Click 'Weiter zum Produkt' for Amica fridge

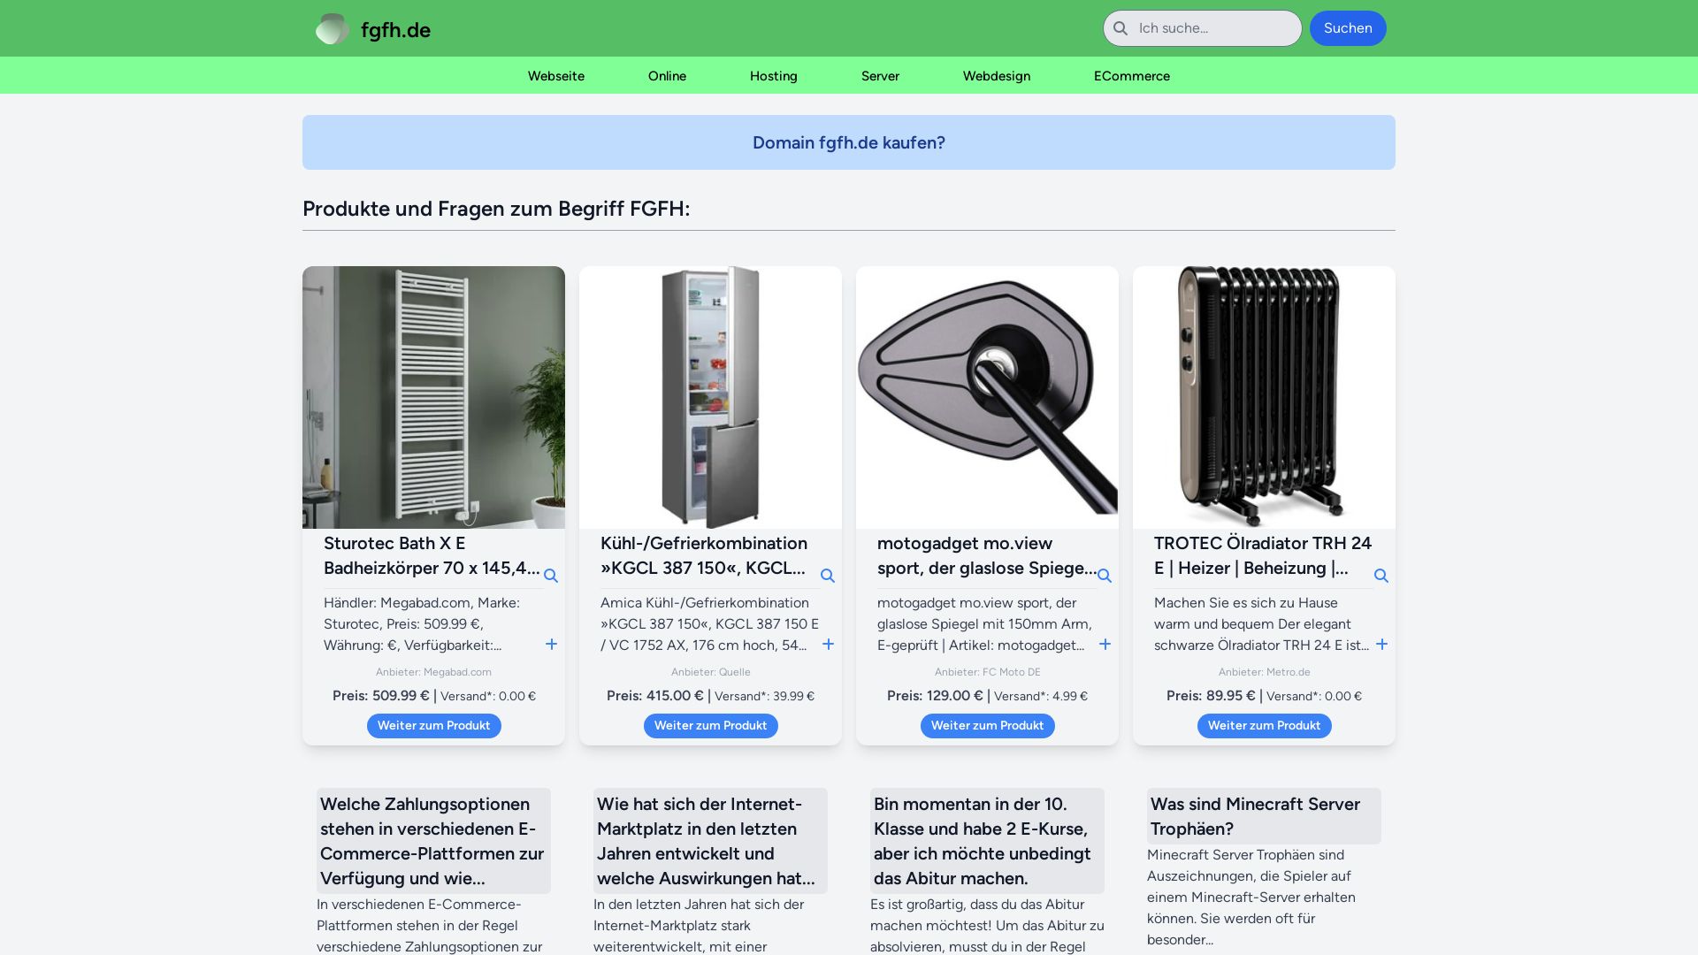[710, 726]
